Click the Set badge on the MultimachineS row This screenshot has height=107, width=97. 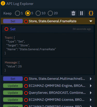[x=13, y=79]
